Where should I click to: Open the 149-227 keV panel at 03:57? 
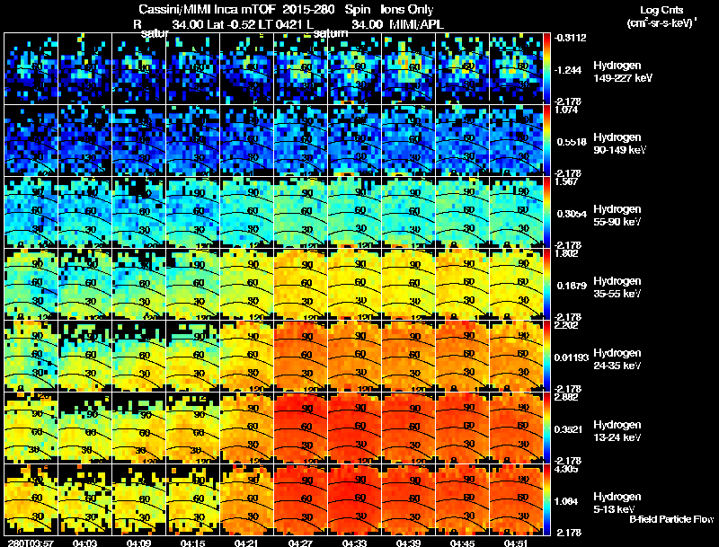[31, 69]
